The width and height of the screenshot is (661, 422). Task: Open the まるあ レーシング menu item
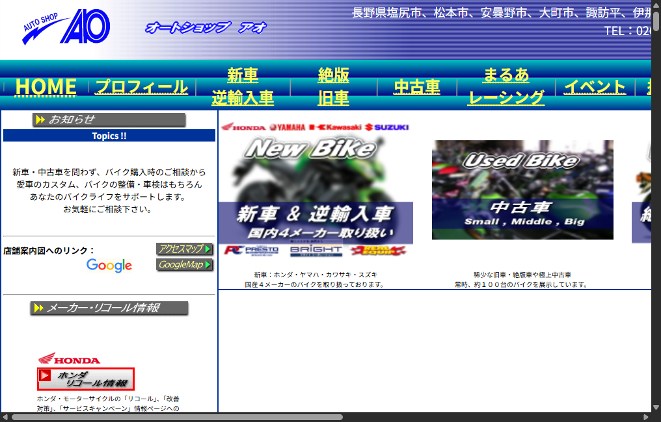coord(506,86)
